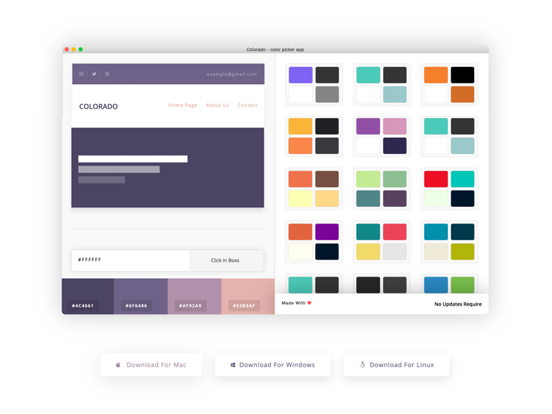552x414 pixels.
Task: Click the Twitter bird icon in preview header
Action: [x=94, y=74]
